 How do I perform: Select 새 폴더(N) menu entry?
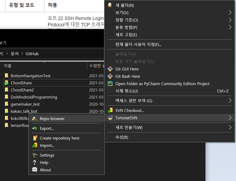pyautogui.click(x=169, y=5)
